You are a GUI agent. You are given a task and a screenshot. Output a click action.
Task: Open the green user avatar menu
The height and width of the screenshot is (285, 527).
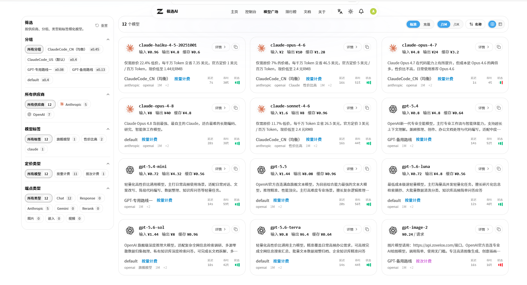373,12
